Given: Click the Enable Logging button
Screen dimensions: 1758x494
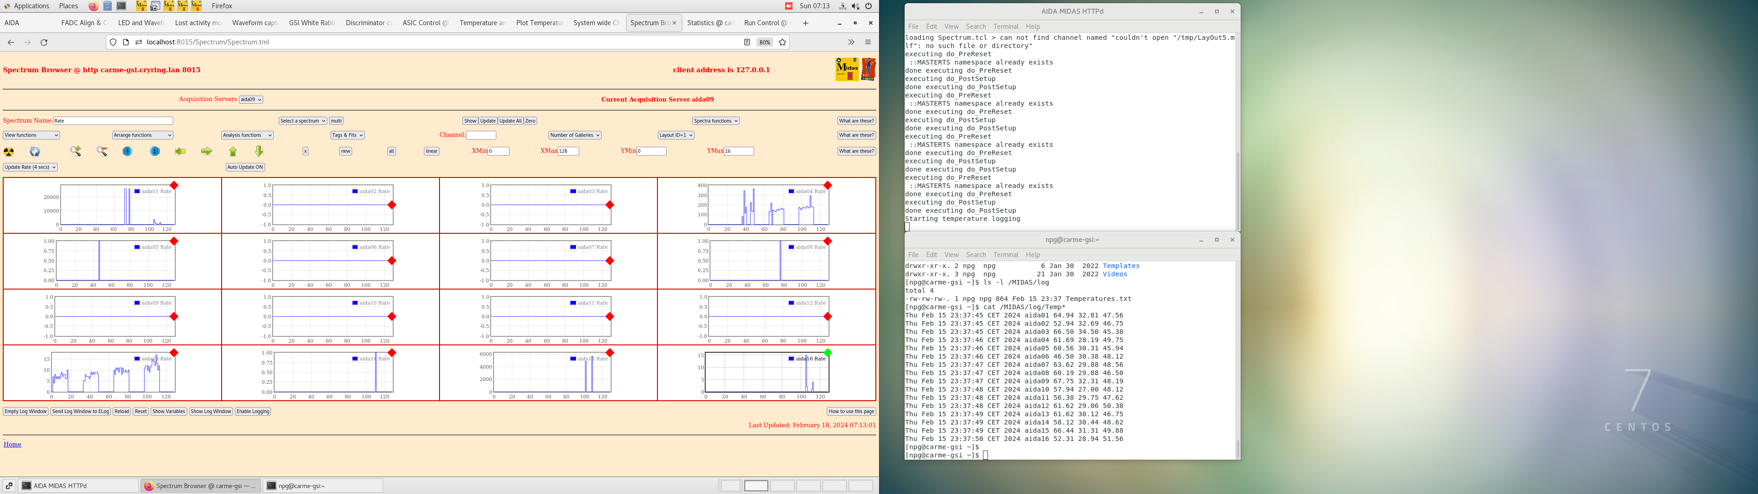Looking at the screenshot, I should click(x=253, y=412).
